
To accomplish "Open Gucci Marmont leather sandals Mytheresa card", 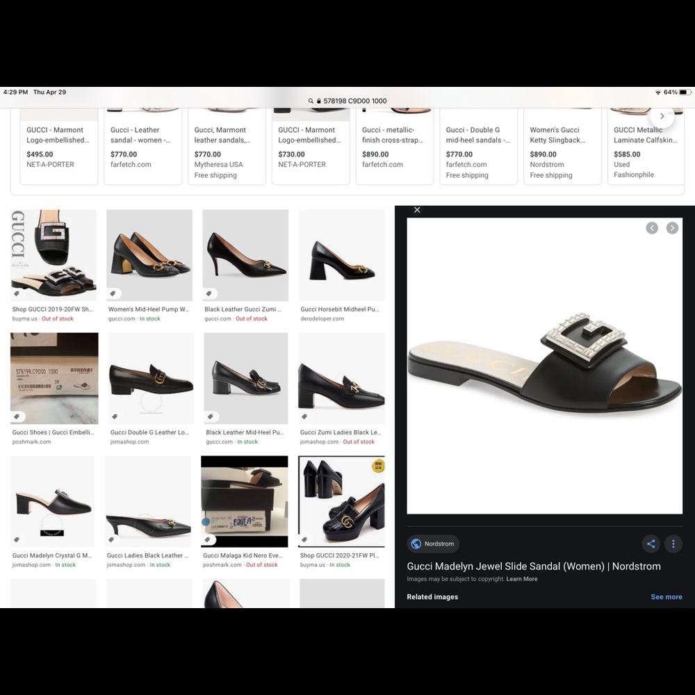I will 227,146.
